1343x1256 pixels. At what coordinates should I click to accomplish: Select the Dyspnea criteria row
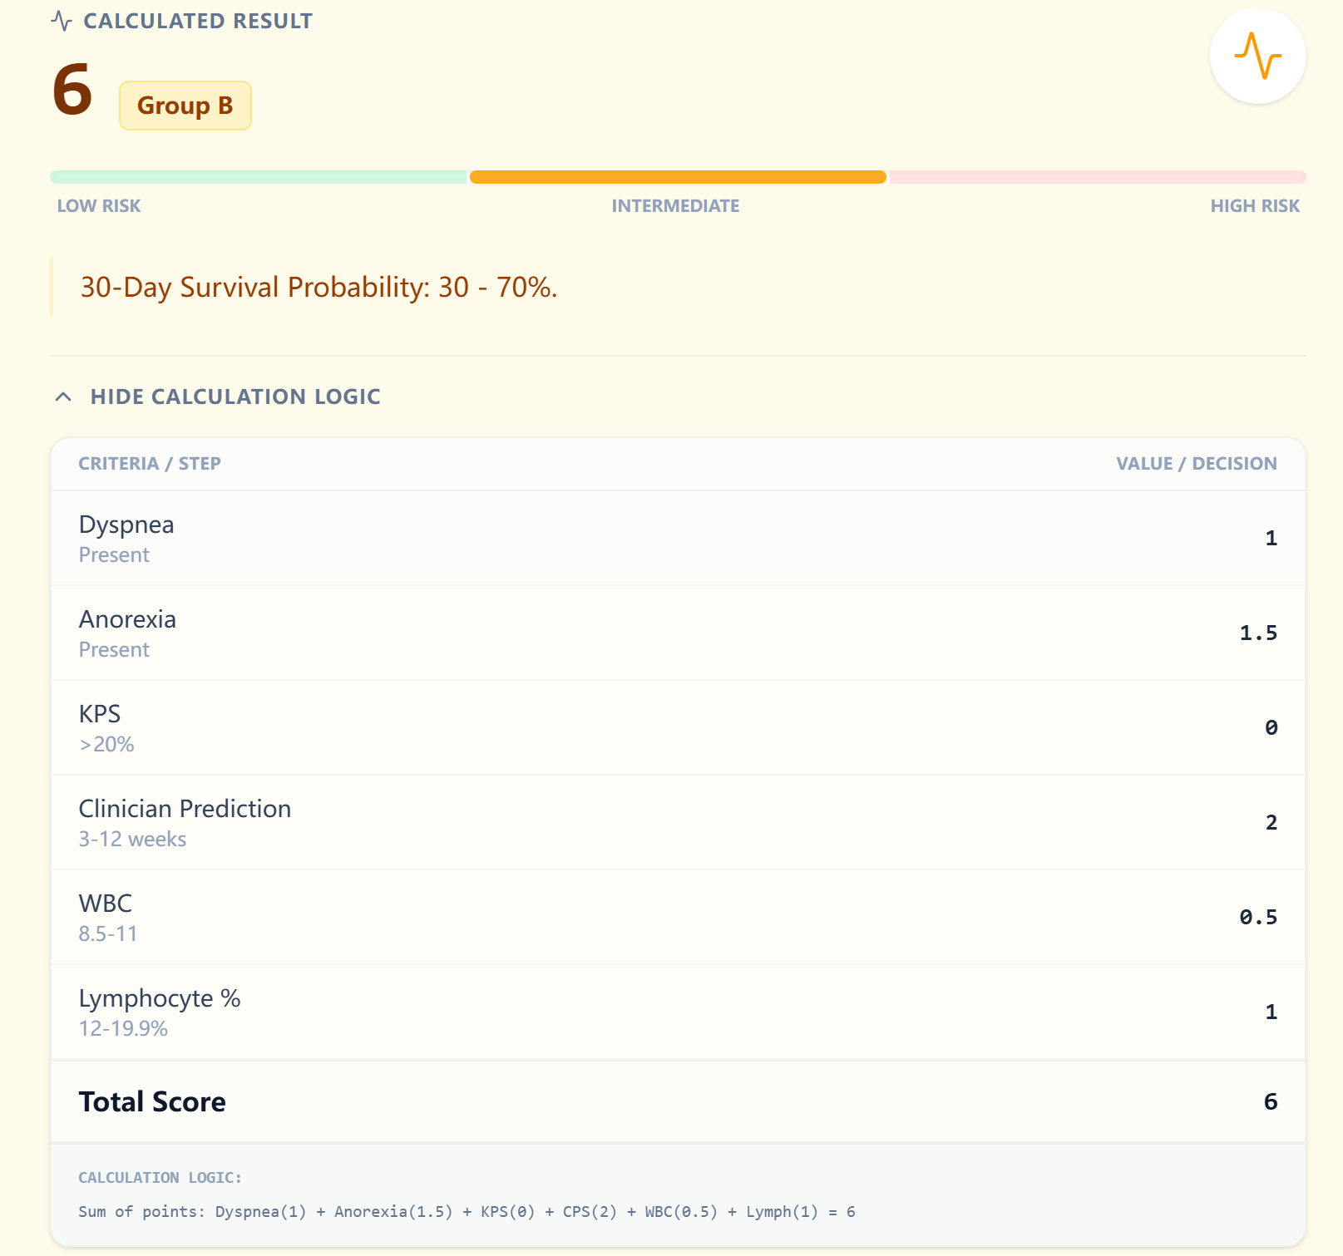(x=678, y=539)
